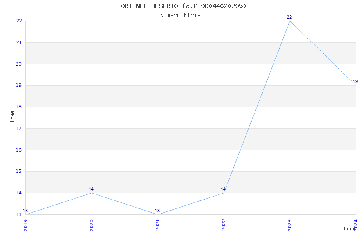Click the 22 y-axis tick label
360x233 pixels.
tap(19, 21)
